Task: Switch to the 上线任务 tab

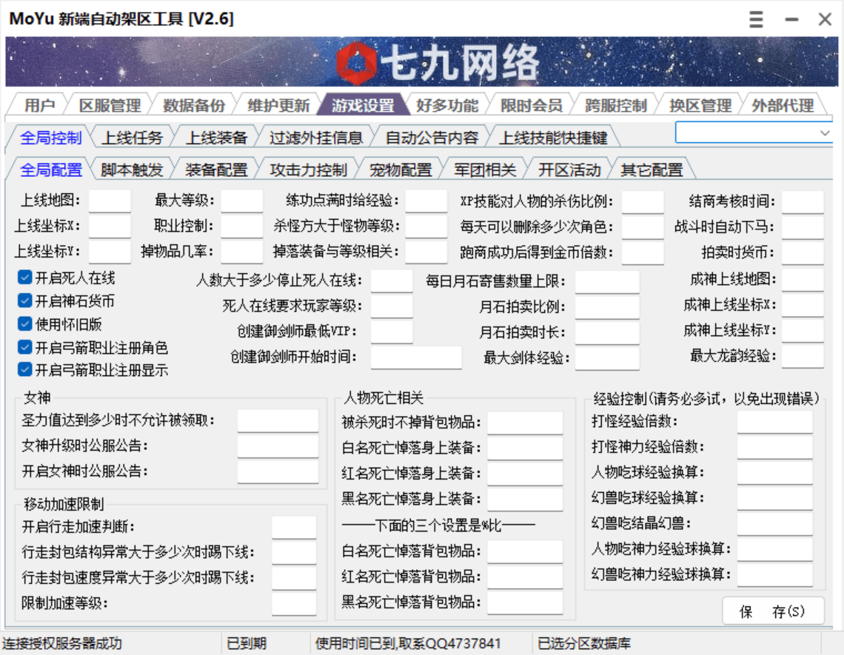Action: coord(133,136)
